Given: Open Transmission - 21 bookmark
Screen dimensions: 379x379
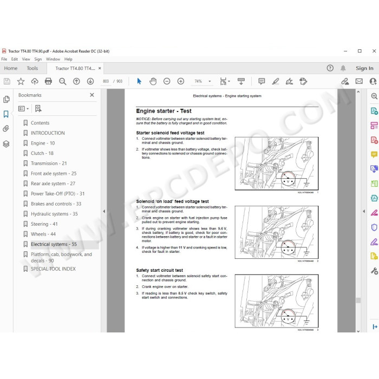Looking at the screenshot, I should 49,164.
